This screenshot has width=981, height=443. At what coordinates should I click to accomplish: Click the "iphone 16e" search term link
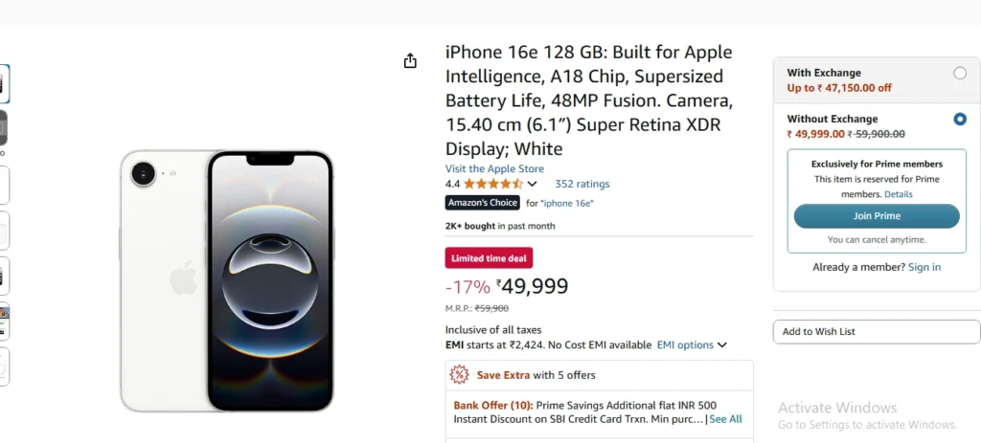click(567, 203)
